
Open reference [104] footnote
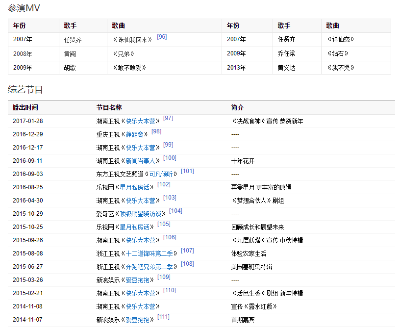[x=175, y=211]
